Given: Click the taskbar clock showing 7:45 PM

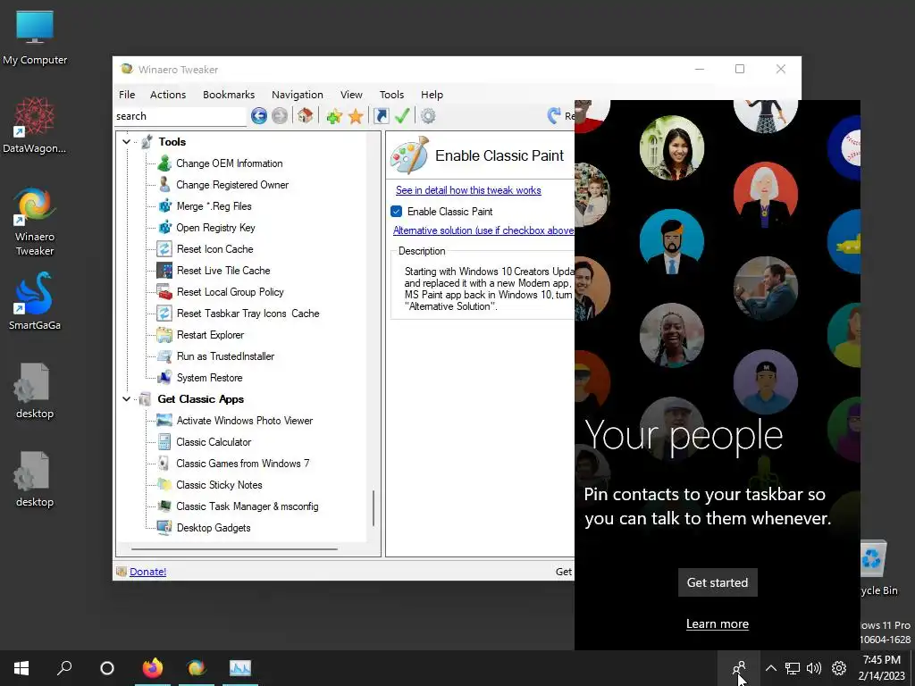Looking at the screenshot, I should 881,668.
